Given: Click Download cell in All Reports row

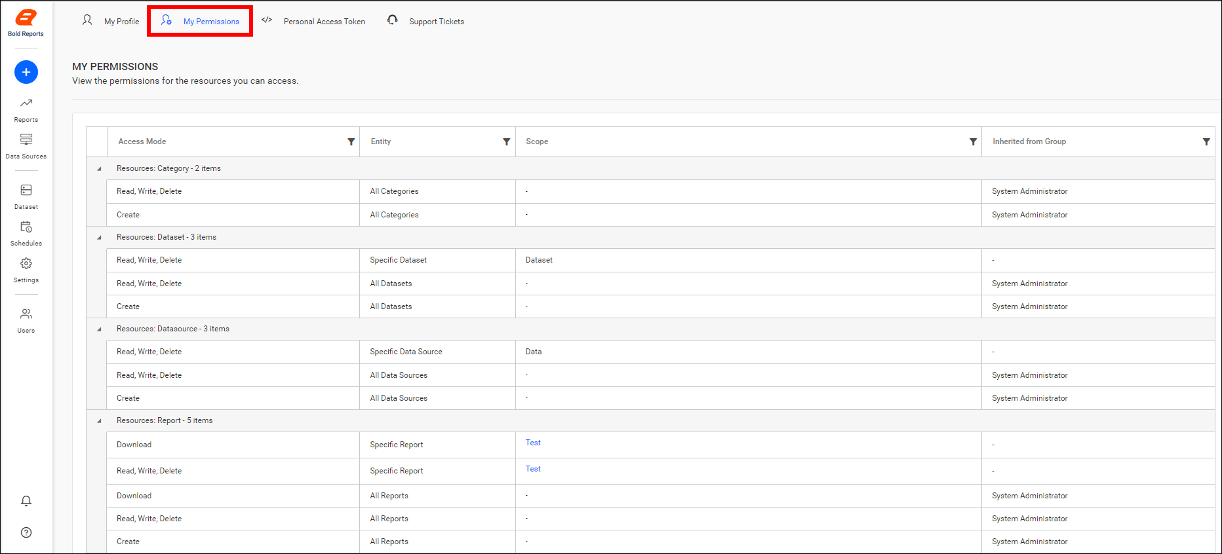Looking at the screenshot, I should coord(233,496).
